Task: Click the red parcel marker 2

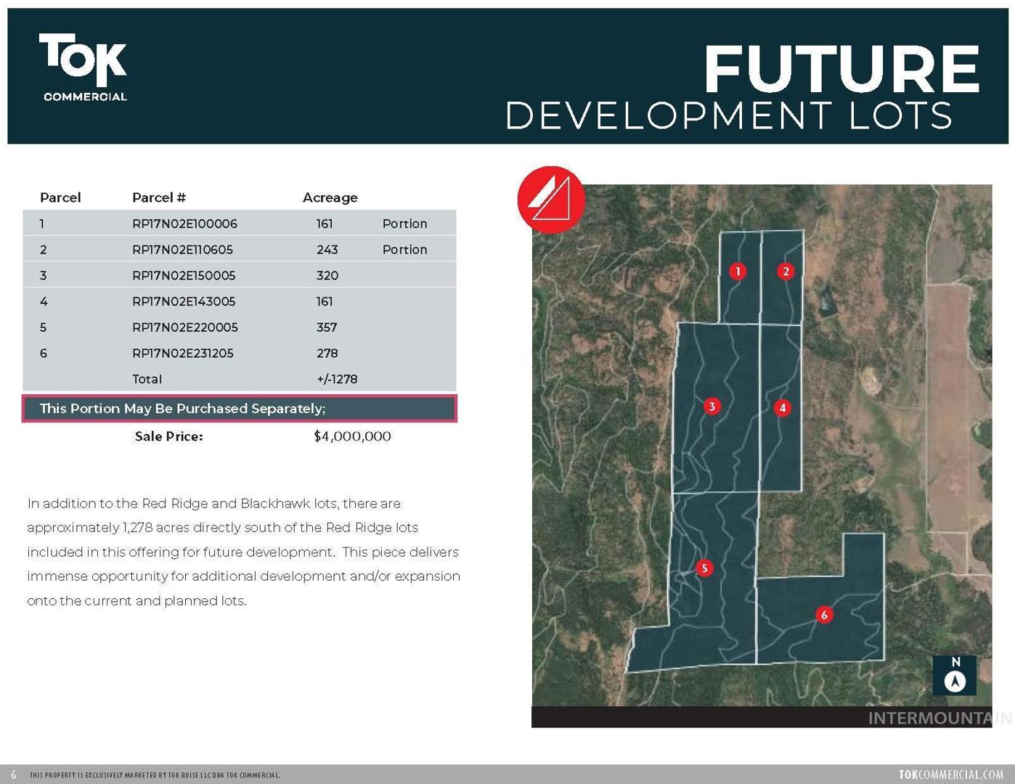Action: tap(786, 271)
